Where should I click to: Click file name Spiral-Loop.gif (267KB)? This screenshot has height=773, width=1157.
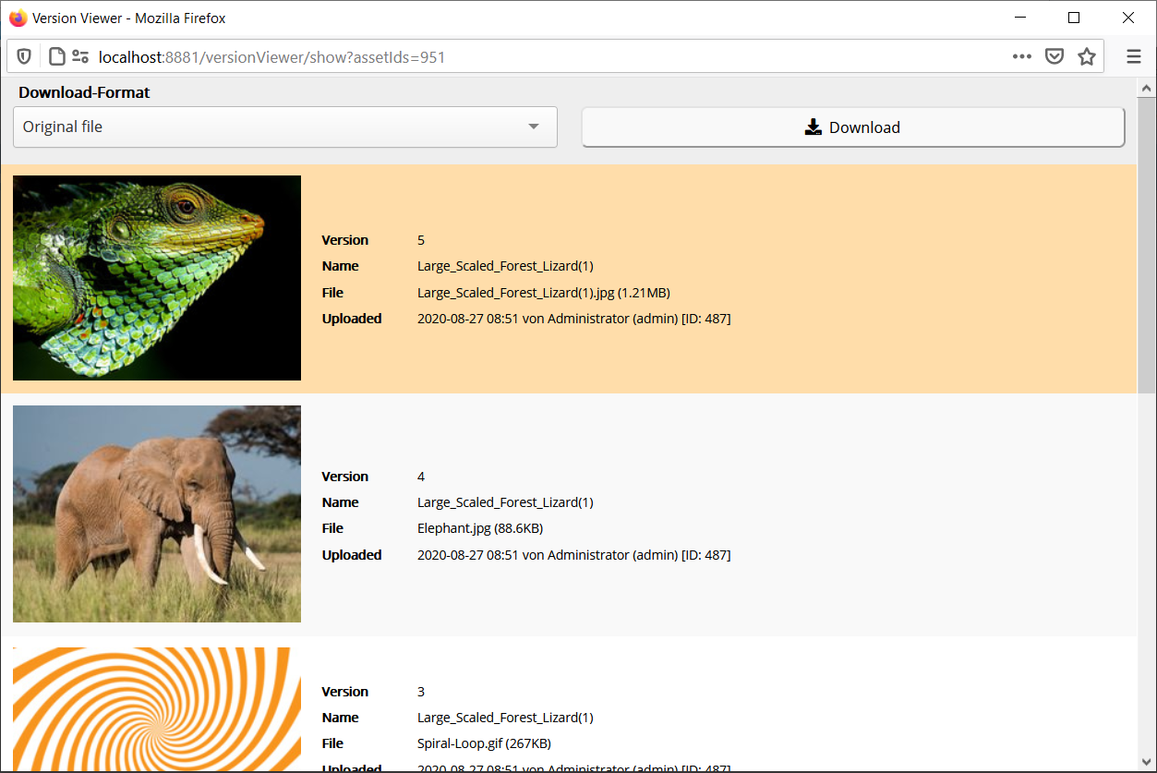coord(485,743)
